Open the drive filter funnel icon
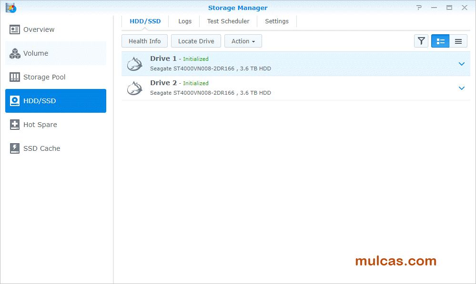Screen dimensions: 476x284 (421, 41)
